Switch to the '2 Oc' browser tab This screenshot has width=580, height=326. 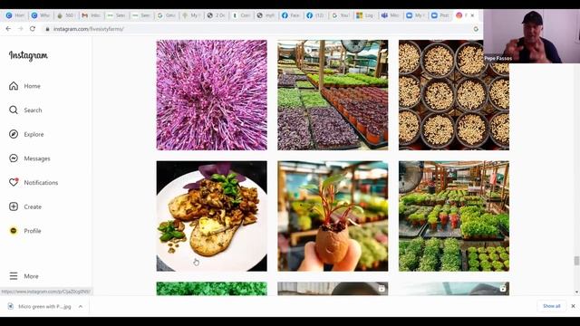pyautogui.click(x=217, y=15)
